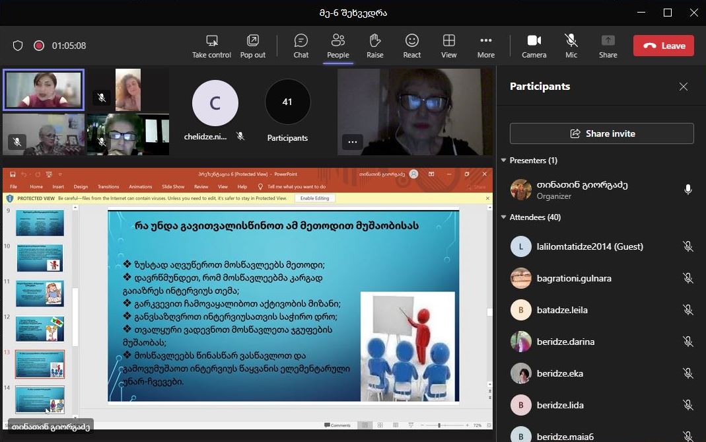The image size is (706, 442).
Task: Open the Home tab in PowerPoint
Action: point(36,186)
